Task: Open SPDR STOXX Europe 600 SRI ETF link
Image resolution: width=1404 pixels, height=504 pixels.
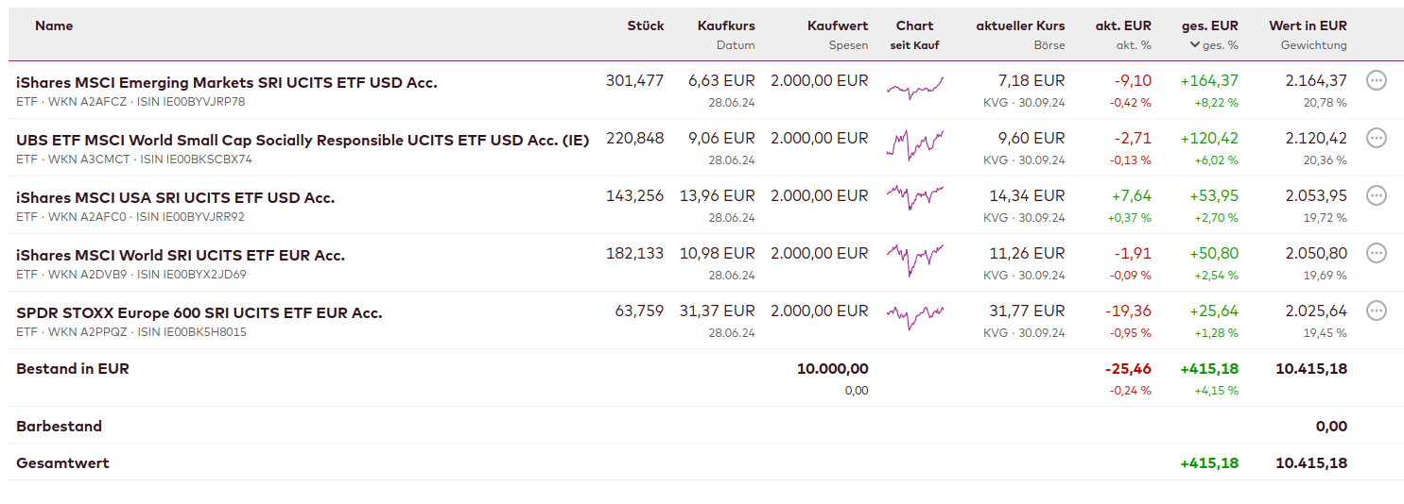Action: click(199, 313)
